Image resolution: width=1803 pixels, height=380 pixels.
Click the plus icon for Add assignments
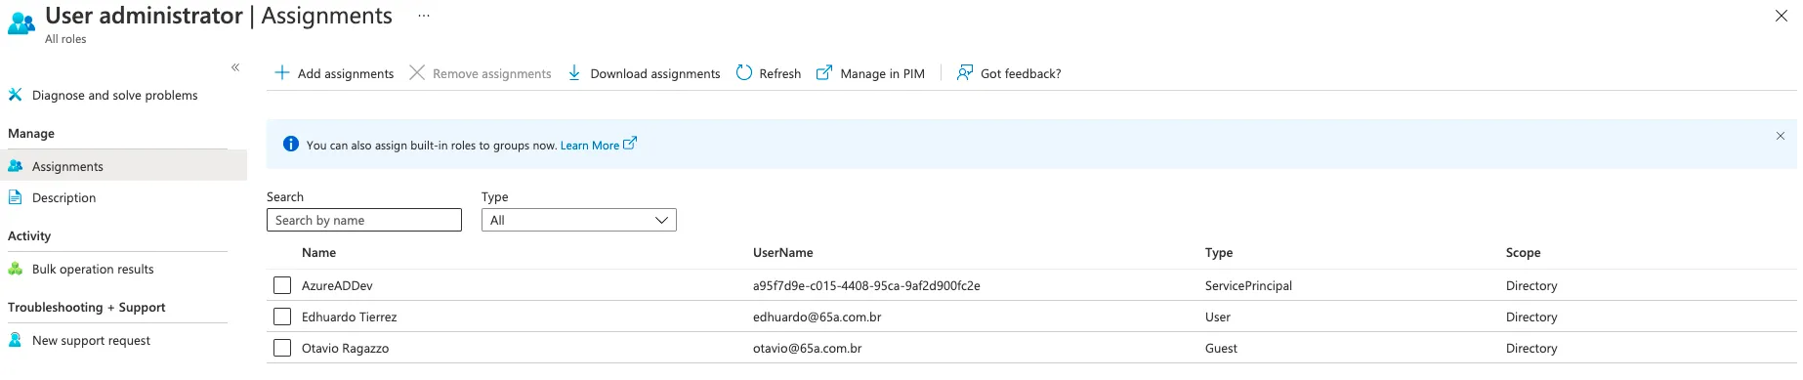coord(282,72)
